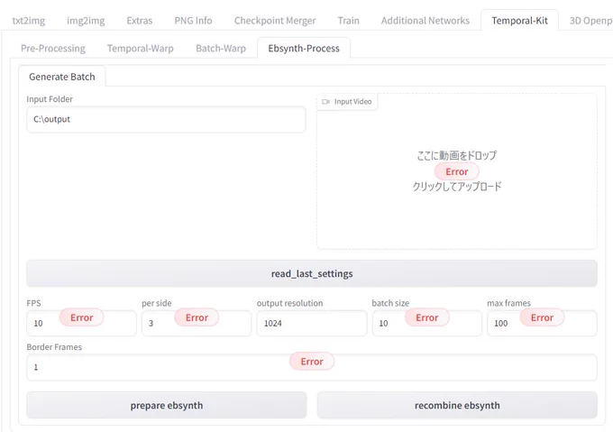This screenshot has width=613, height=432.
Task: Click the 'クリックしてアップロード' upload text
Action: tap(457, 187)
